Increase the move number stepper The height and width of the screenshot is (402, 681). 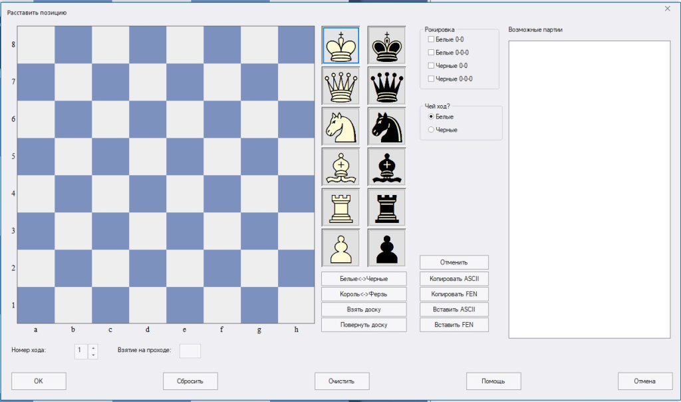point(93,347)
